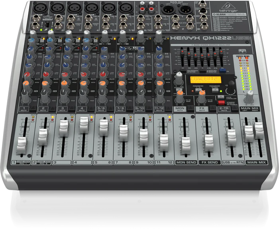Click the left MAIN MIX fader cap
Image resolution: width=279 pixels, height=229 pixels.
249,133
